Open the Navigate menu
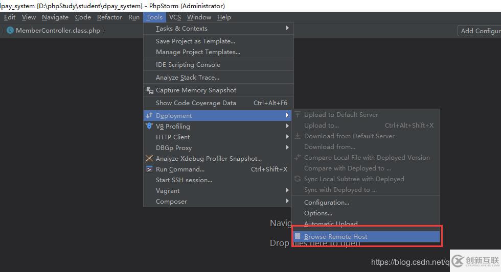 click(x=55, y=17)
